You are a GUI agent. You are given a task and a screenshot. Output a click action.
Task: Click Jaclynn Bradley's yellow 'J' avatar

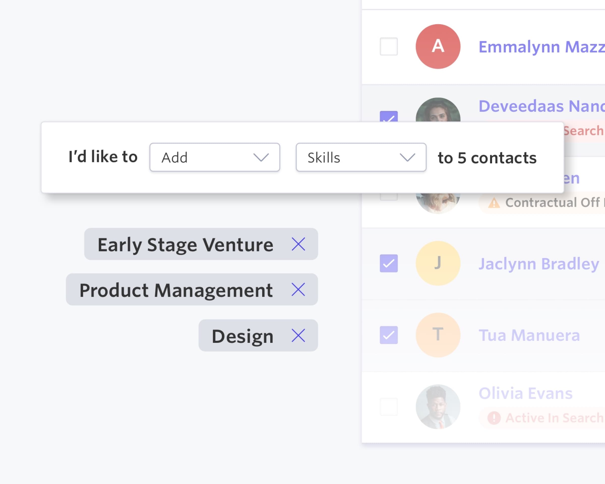point(438,263)
